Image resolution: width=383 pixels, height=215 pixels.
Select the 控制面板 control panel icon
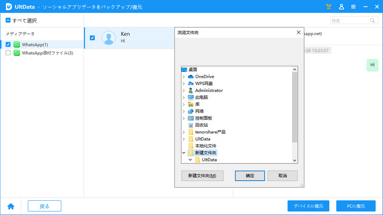(x=191, y=118)
